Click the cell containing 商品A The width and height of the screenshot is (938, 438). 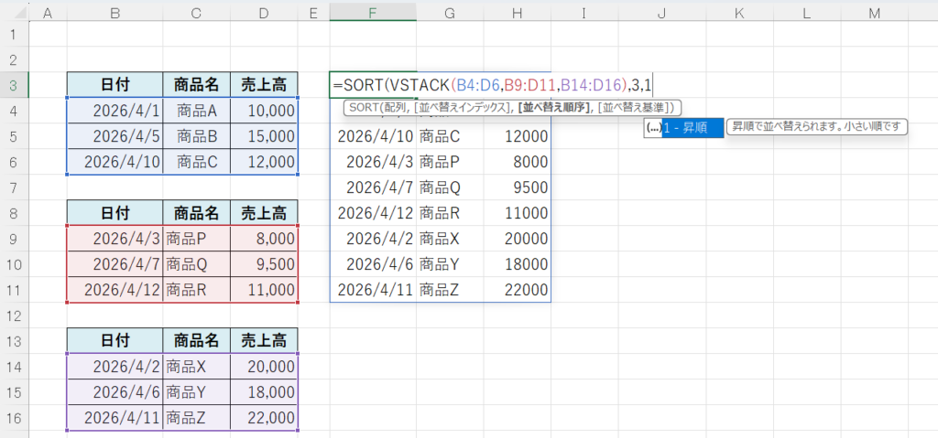pyautogui.click(x=197, y=111)
